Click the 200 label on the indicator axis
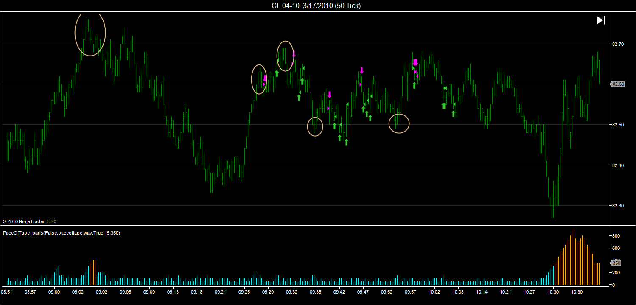 [616, 273]
